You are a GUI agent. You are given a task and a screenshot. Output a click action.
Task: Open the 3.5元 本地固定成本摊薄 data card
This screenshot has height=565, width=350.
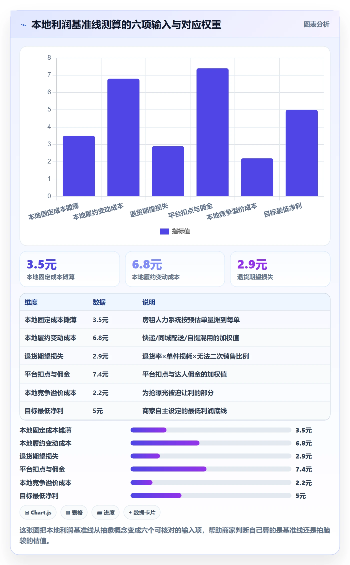(x=70, y=269)
